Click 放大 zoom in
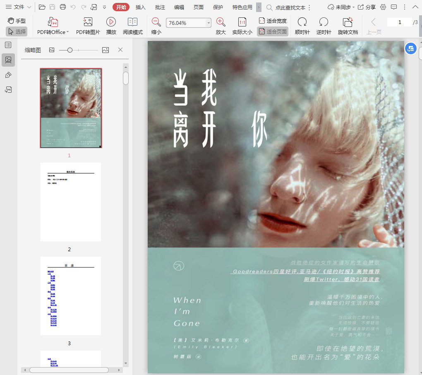422x375 pixels. tap(221, 26)
